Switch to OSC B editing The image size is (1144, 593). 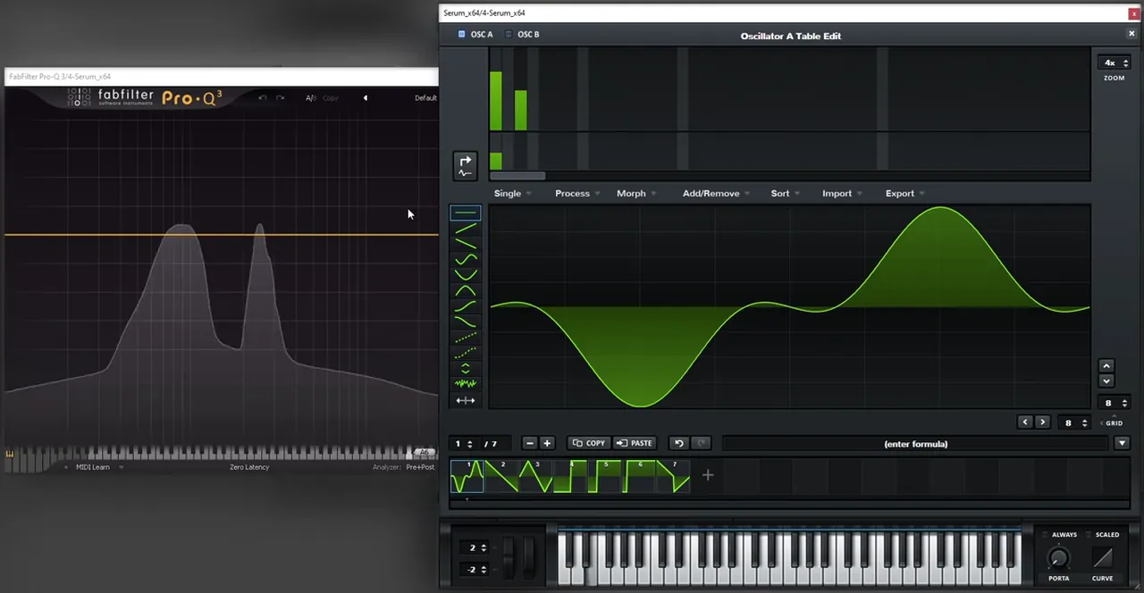click(x=522, y=34)
